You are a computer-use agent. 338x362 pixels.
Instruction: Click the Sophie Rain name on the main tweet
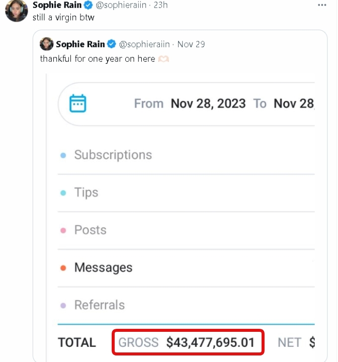point(57,5)
